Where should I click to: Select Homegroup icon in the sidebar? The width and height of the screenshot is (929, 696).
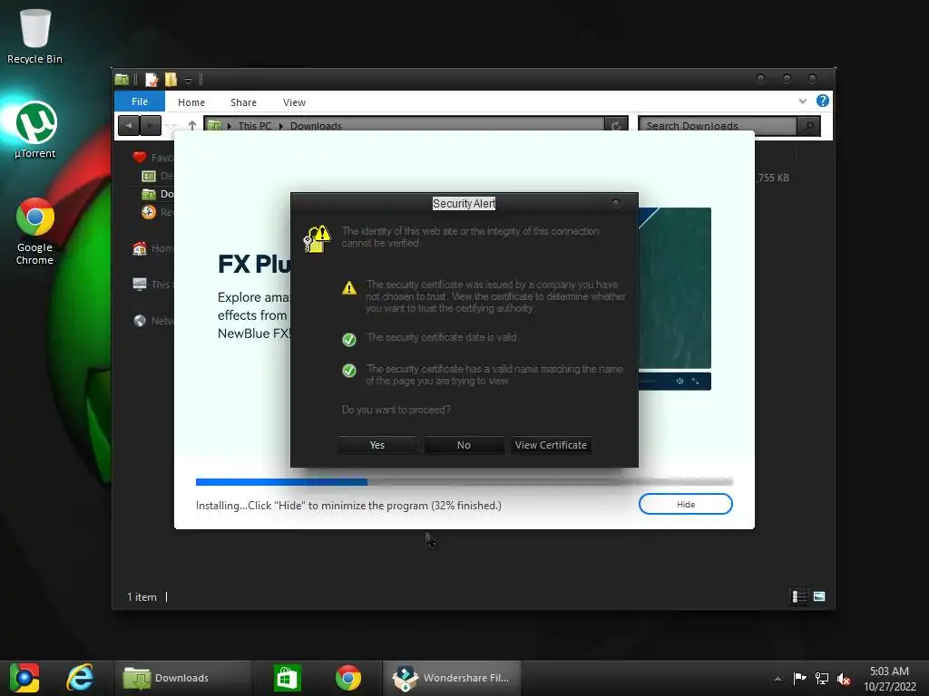(140, 248)
